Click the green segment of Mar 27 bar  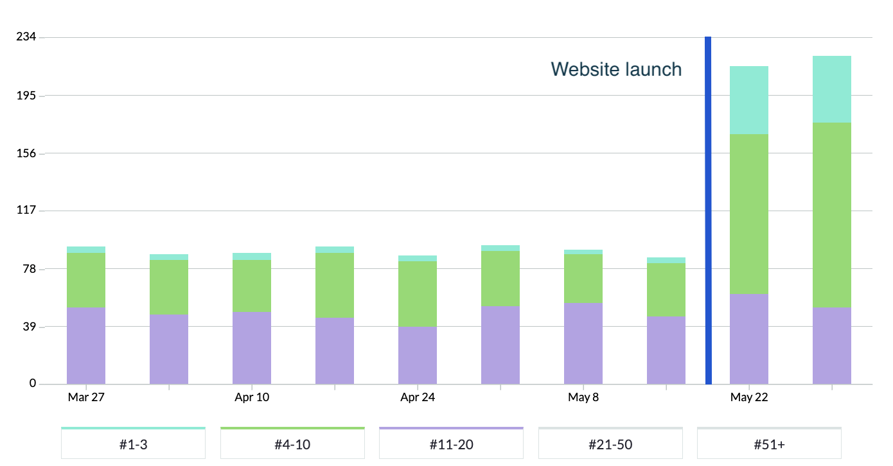pos(86,280)
